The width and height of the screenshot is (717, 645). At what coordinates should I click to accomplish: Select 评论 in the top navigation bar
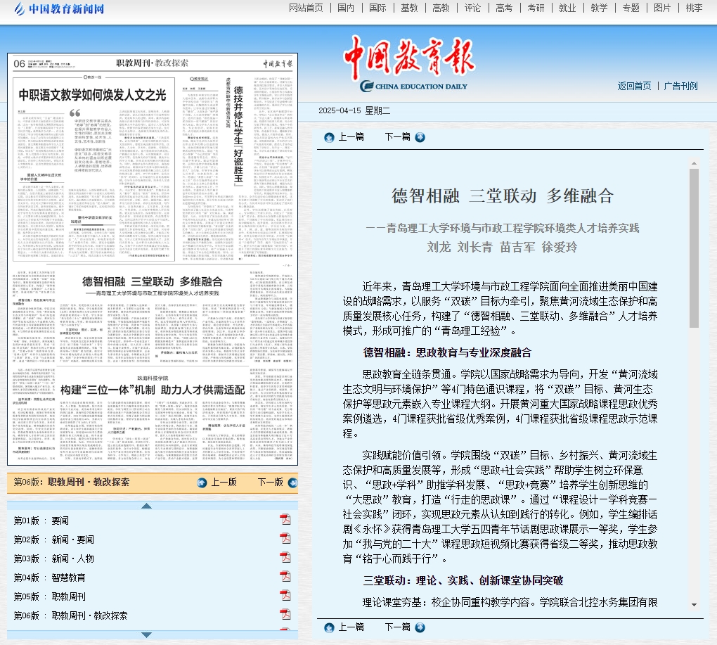(473, 8)
